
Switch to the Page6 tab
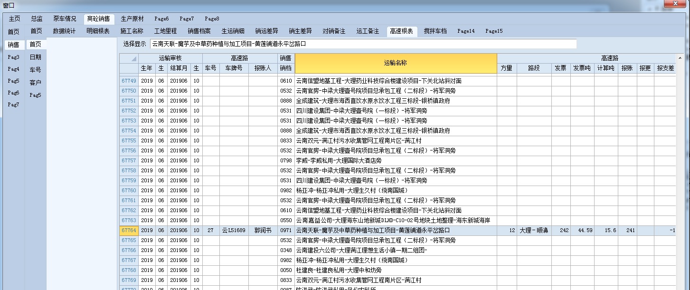(x=161, y=19)
